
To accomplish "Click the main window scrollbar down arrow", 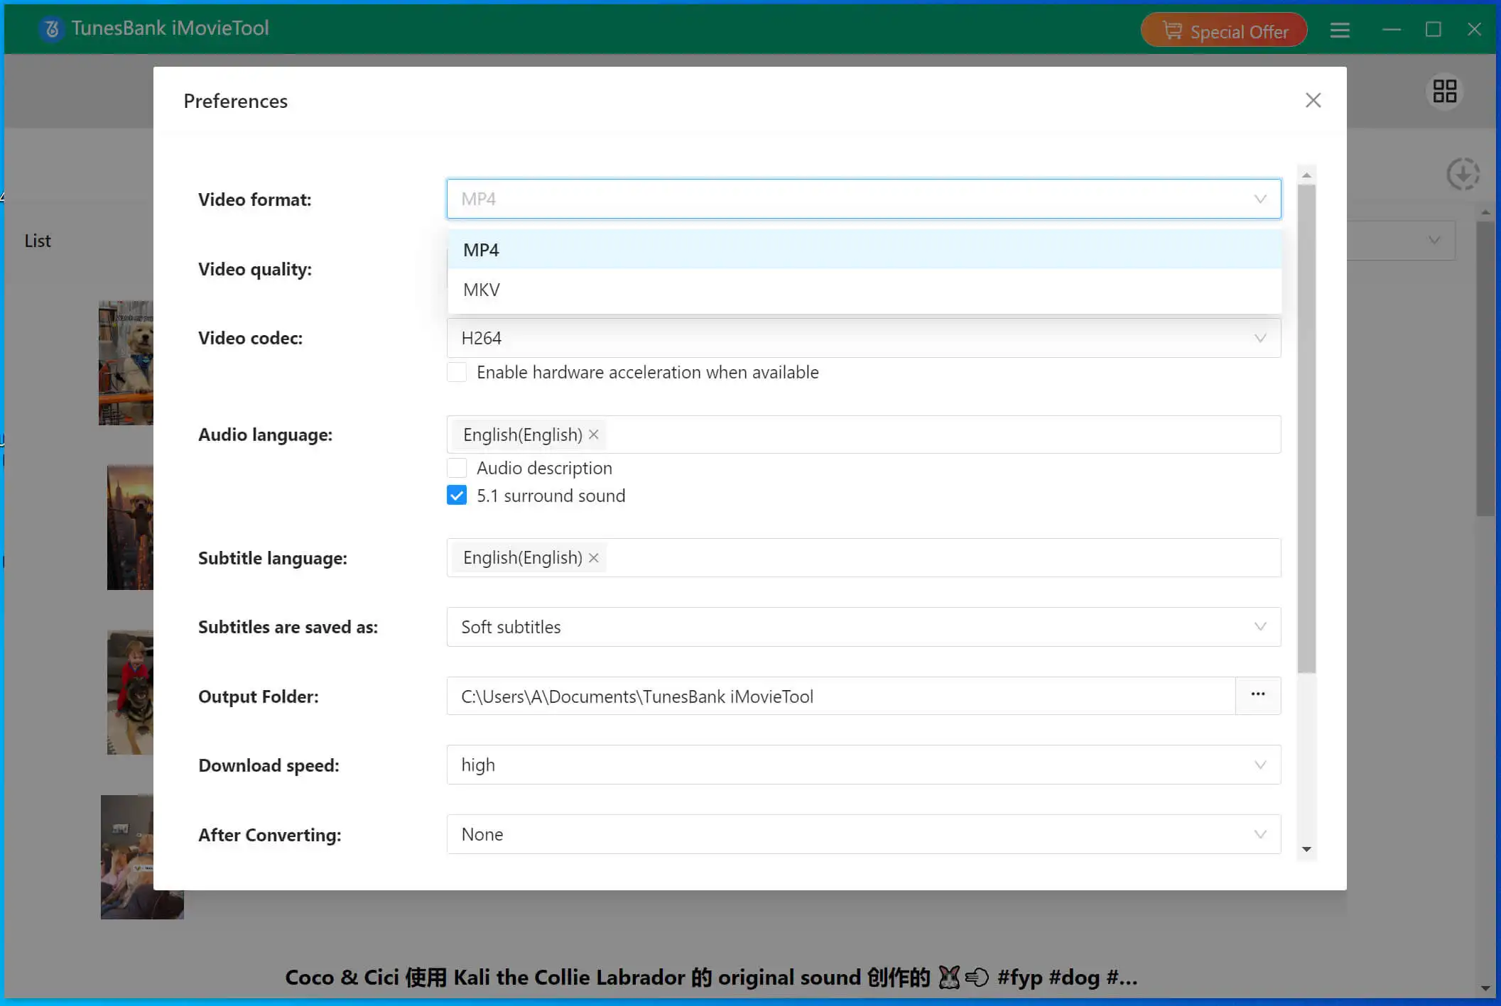I will [1485, 988].
